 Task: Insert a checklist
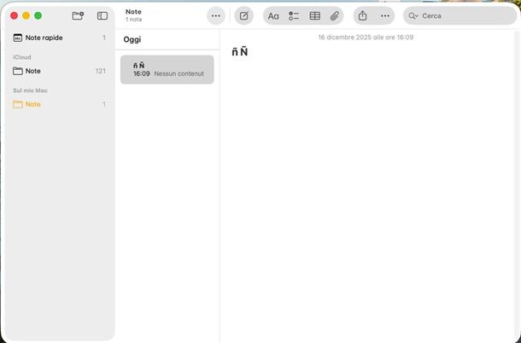point(294,16)
